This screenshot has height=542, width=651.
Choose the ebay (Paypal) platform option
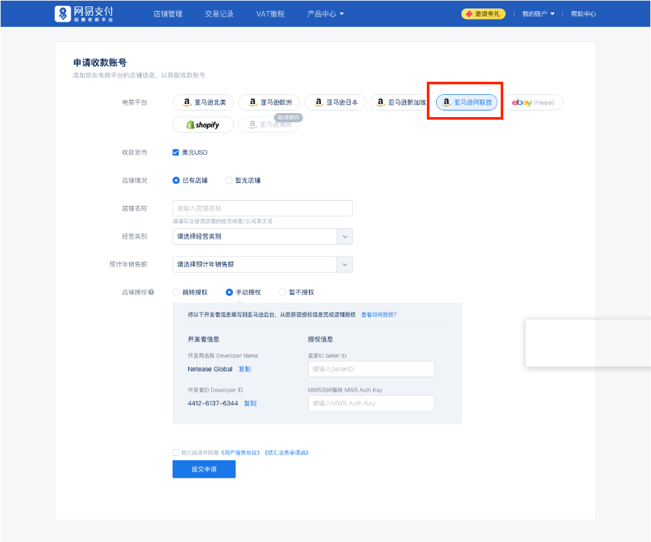[533, 102]
